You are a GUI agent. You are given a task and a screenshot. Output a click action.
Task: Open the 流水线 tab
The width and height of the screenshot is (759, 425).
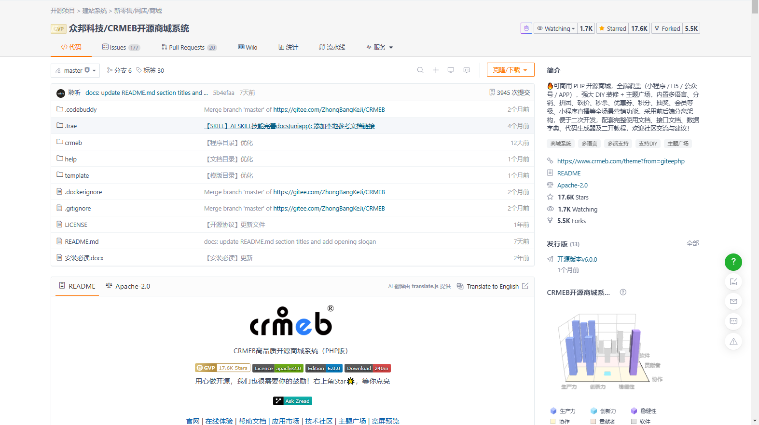point(332,47)
